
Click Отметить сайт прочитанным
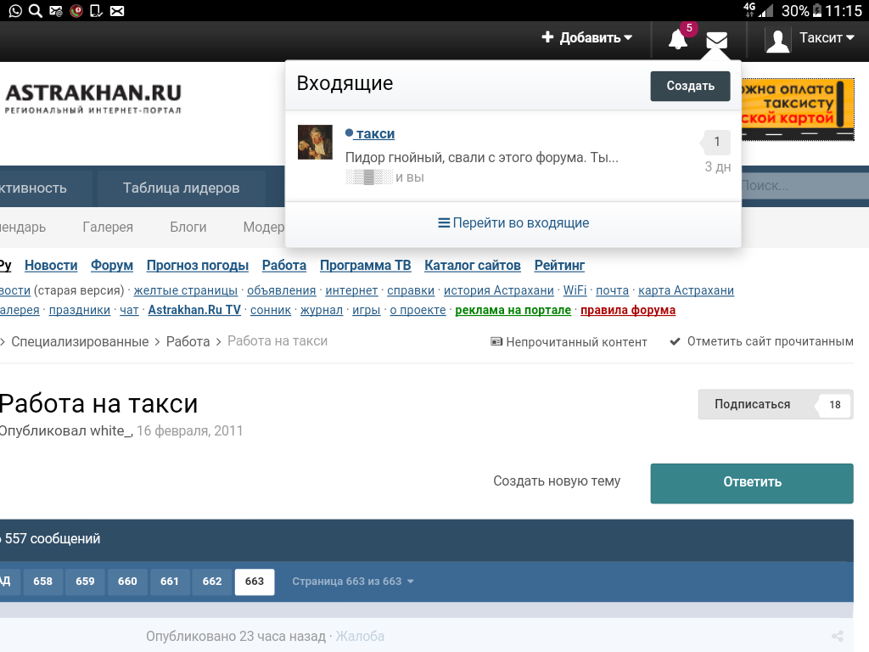[x=761, y=341]
